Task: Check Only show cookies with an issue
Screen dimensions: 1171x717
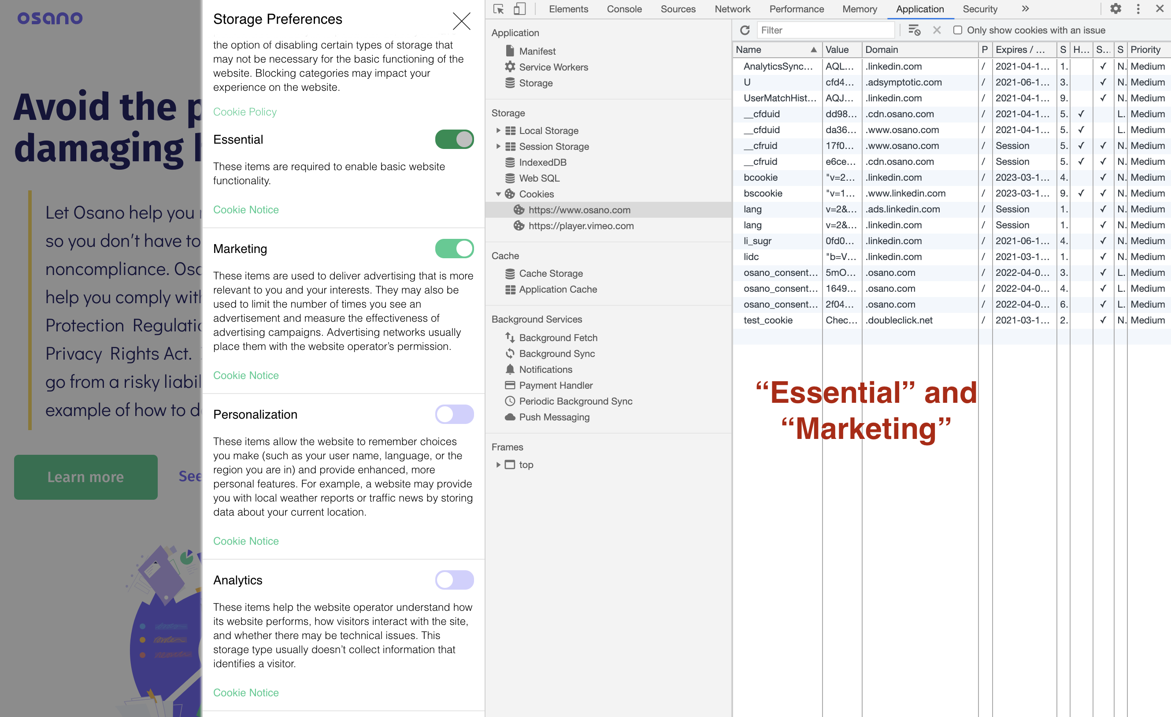Action: 958,30
